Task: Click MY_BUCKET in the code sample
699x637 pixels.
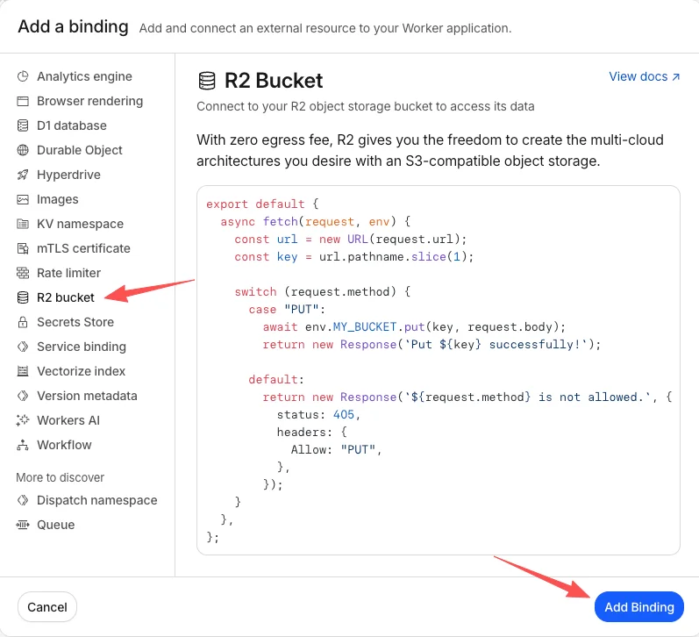Action: pyautogui.click(x=365, y=327)
